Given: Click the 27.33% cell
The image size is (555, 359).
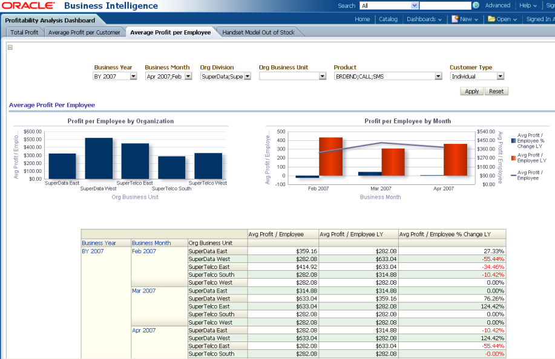Looking at the screenshot, I should click(452, 251).
